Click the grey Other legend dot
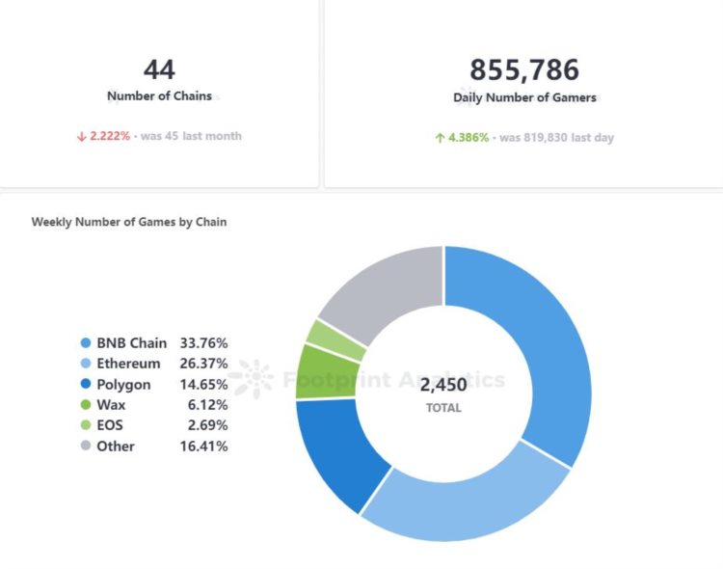Image resolution: width=723 pixels, height=569 pixels. (86, 447)
